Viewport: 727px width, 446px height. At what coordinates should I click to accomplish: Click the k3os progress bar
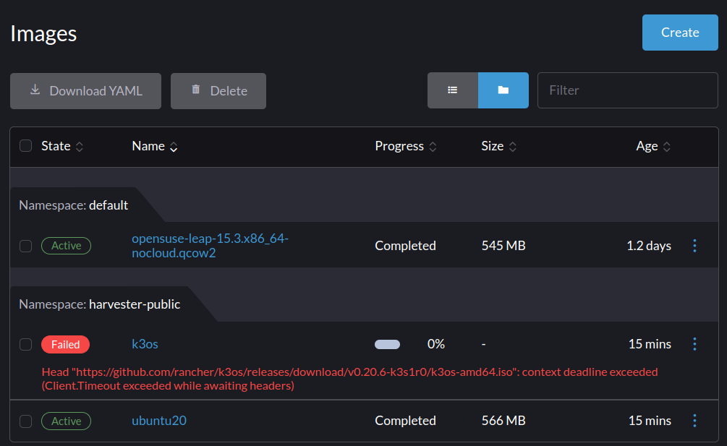tap(387, 344)
